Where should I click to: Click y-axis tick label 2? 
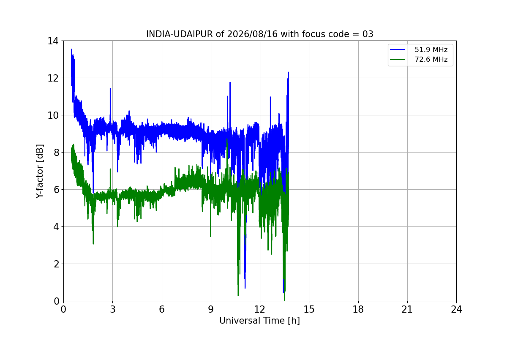(x=56, y=264)
